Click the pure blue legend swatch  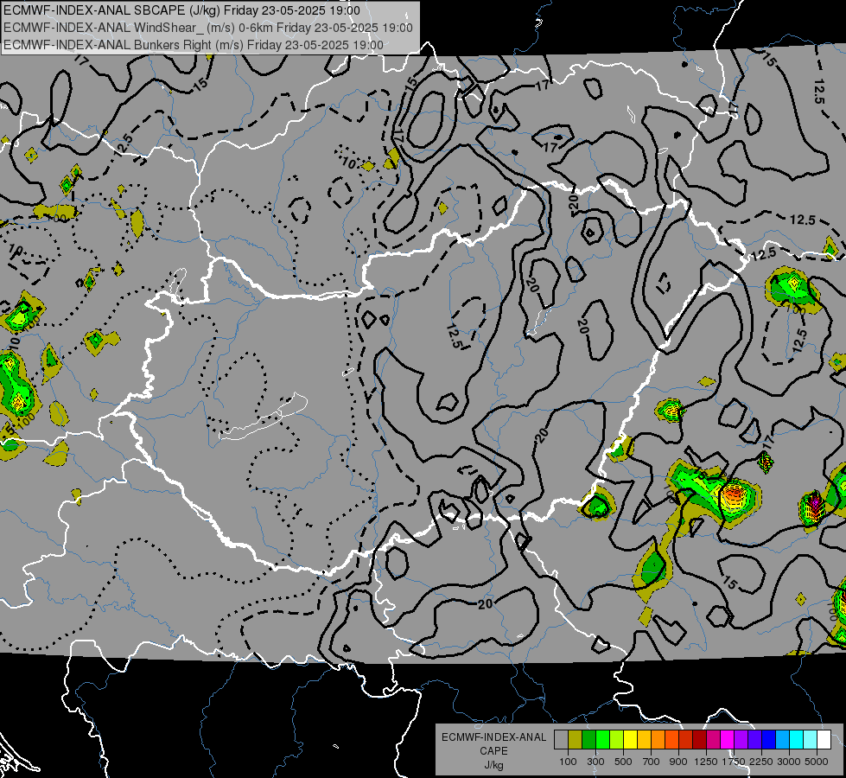point(769,739)
